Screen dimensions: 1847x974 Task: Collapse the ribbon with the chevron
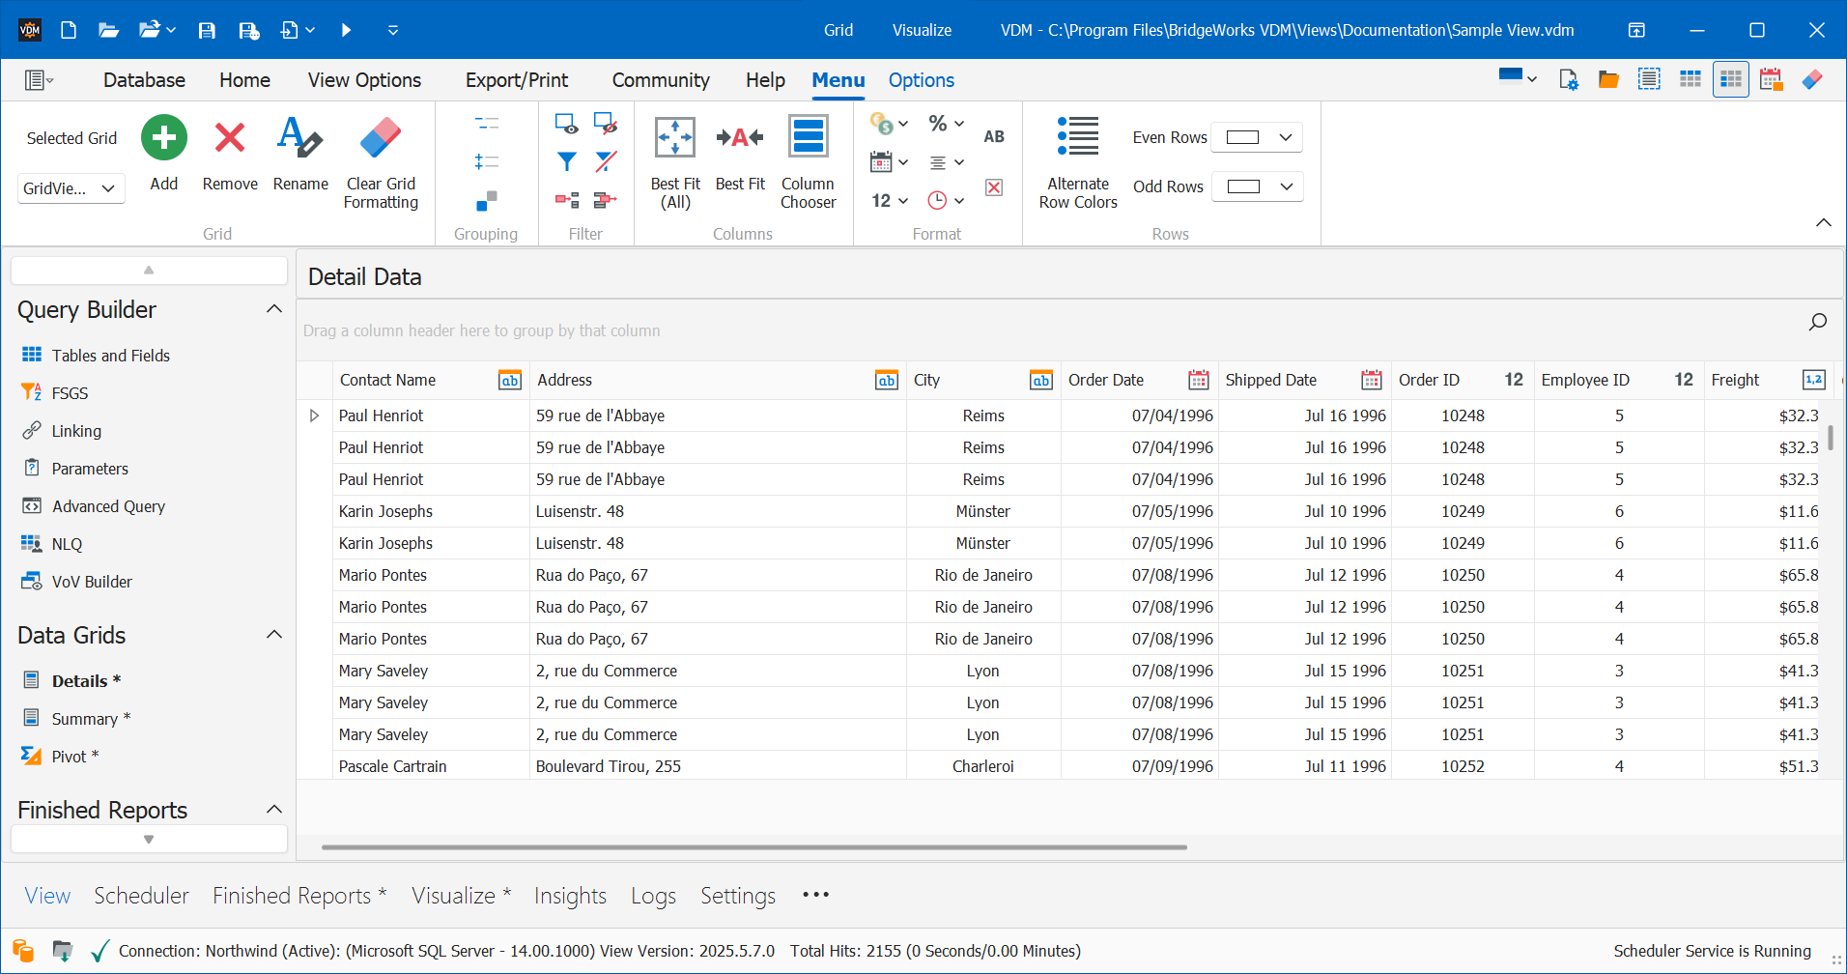pos(1823,222)
